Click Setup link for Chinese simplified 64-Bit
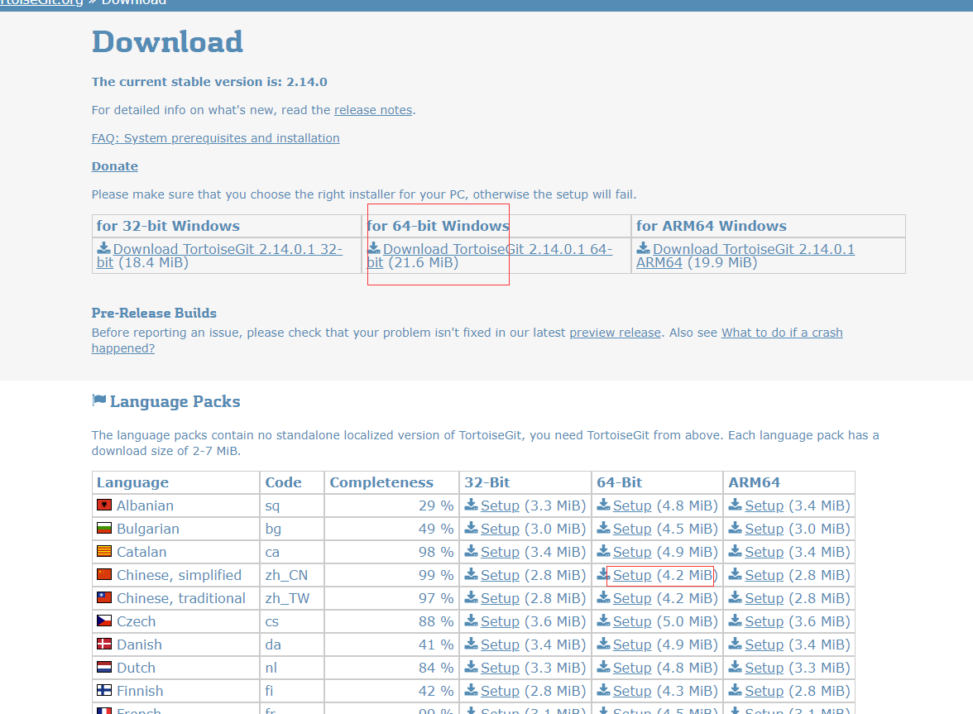 (632, 575)
